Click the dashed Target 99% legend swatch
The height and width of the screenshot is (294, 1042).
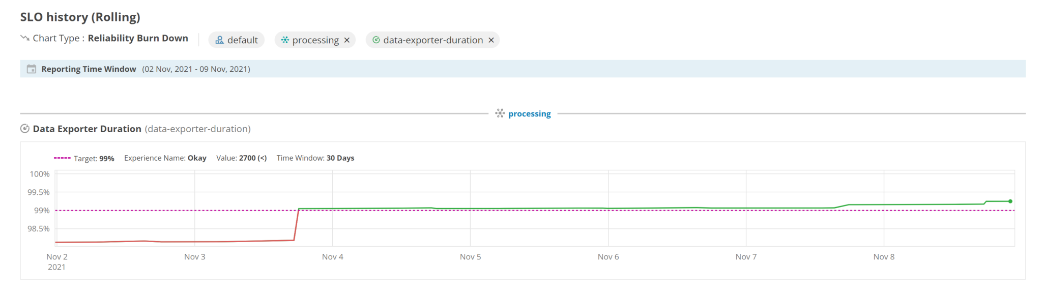[x=62, y=158]
